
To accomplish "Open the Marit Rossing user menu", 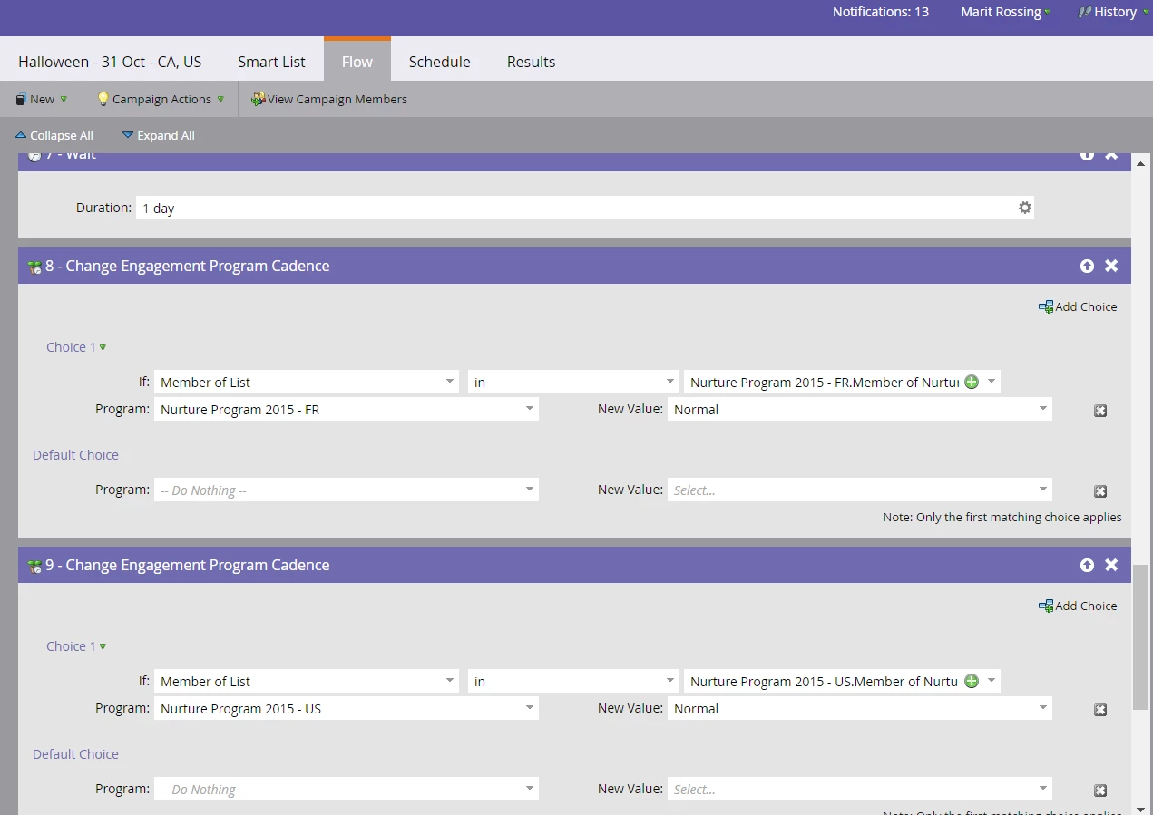I will (1005, 12).
